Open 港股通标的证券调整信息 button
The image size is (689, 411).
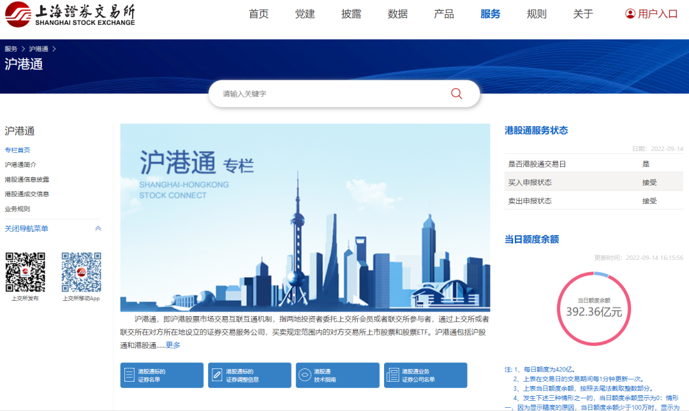(249, 375)
